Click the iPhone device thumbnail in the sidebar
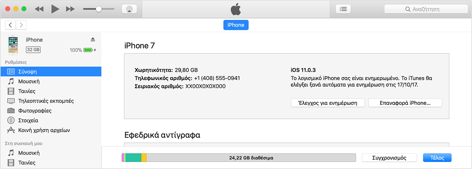The height and width of the screenshot is (169, 472). 13,45
